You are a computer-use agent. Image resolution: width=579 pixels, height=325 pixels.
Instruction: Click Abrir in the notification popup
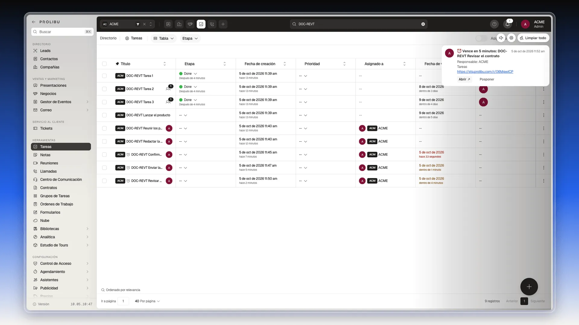tap(464, 79)
